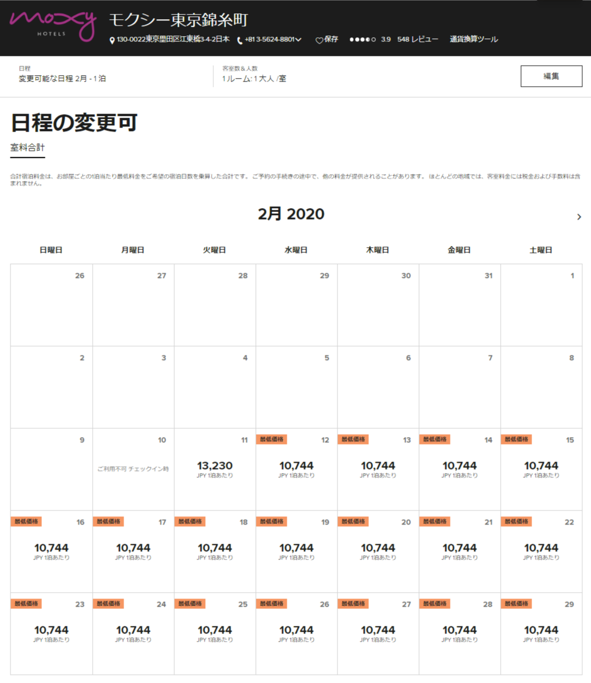Click the review rating dots

[x=363, y=39]
